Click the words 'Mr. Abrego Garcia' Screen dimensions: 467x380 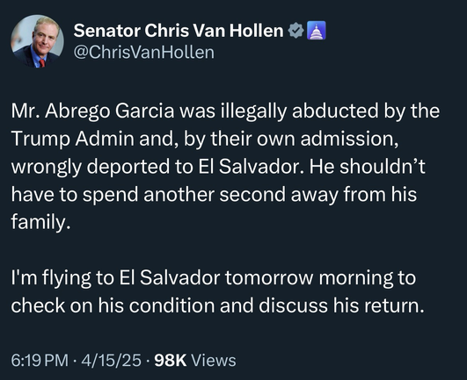92,111
